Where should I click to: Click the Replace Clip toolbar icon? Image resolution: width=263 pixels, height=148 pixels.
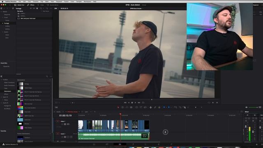pyautogui.click(x=145, y=107)
